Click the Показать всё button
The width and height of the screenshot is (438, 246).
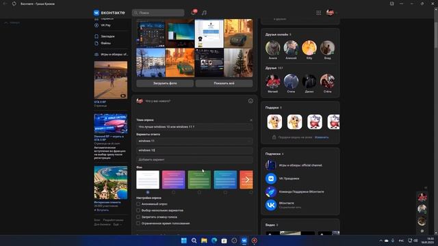[224, 83]
